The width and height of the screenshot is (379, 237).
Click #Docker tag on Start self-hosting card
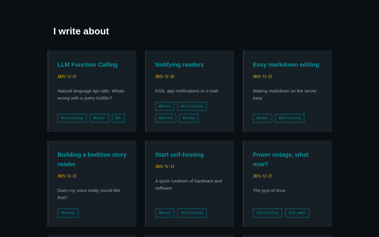[165, 213]
